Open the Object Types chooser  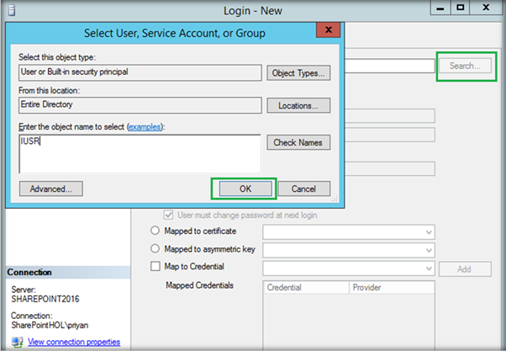298,73
